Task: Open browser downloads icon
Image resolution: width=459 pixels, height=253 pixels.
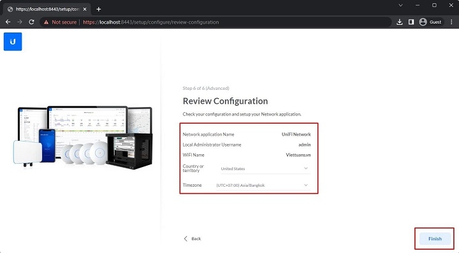Action: [399, 22]
